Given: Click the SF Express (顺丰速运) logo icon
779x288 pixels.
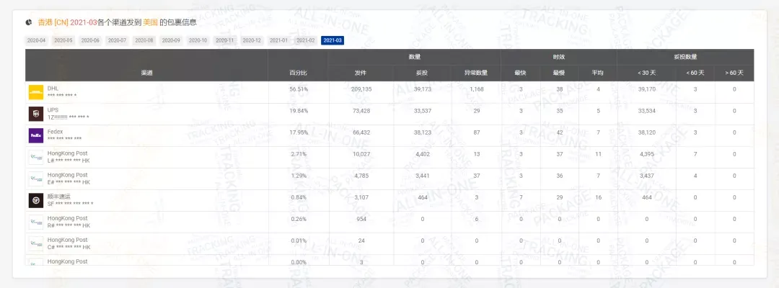Looking at the screenshot, I should pos(36,200).
